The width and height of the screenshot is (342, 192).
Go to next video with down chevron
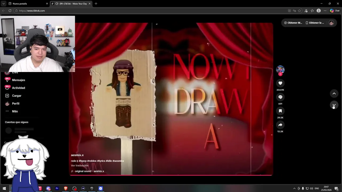click(x=334, y=105)
